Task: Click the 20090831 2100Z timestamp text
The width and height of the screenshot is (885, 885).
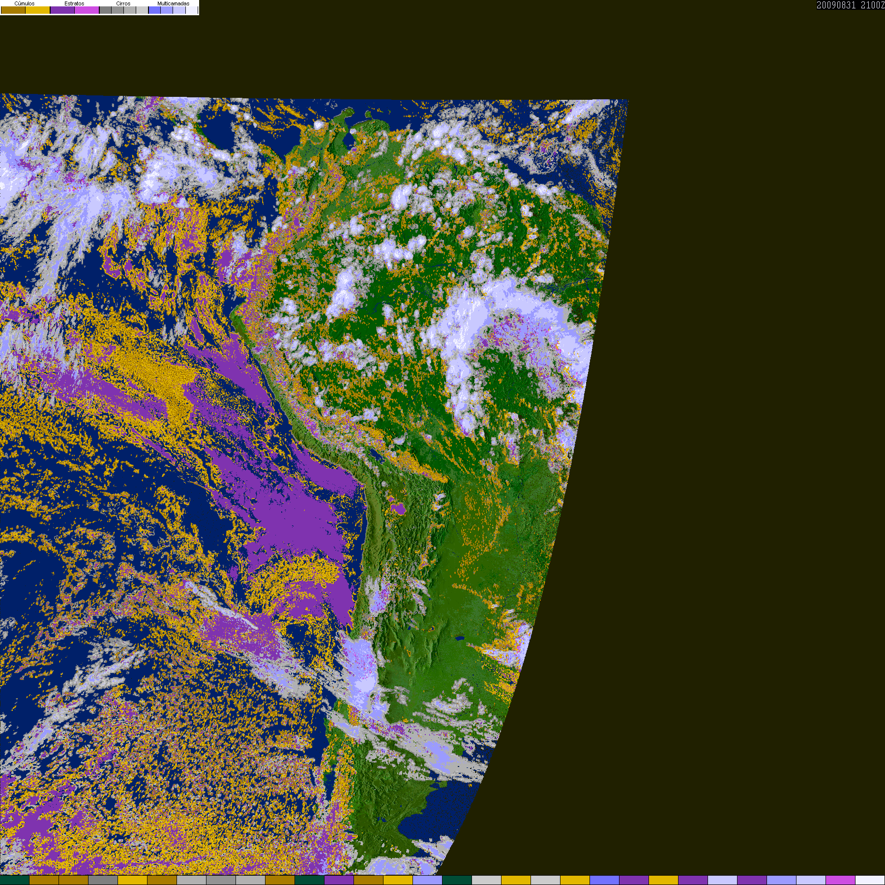Action: tap(850, 5)
